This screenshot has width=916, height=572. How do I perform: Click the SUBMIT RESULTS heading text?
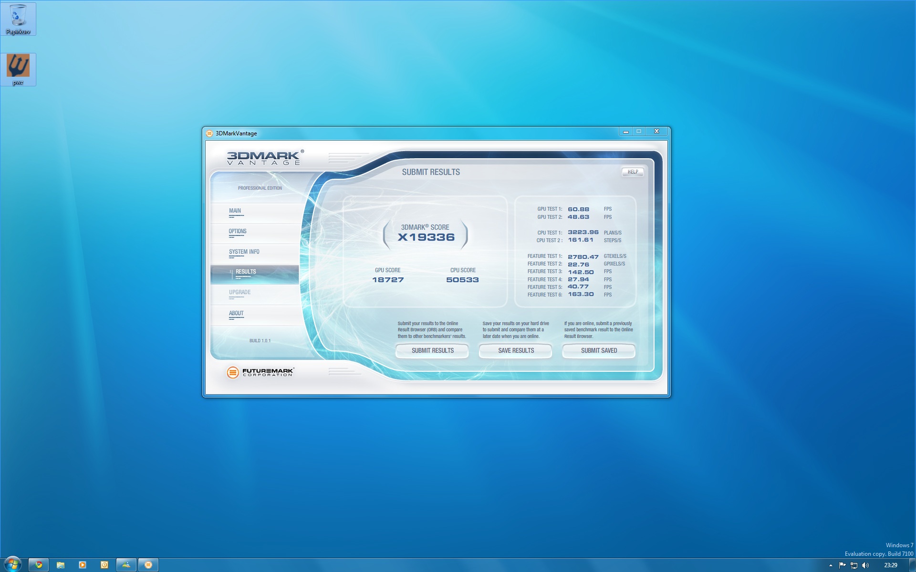(431, 172)
